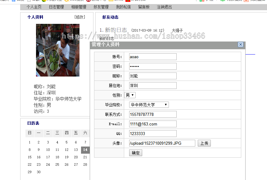
Task: Click the 四 weekday header in calendar
Action: [66, 133]
